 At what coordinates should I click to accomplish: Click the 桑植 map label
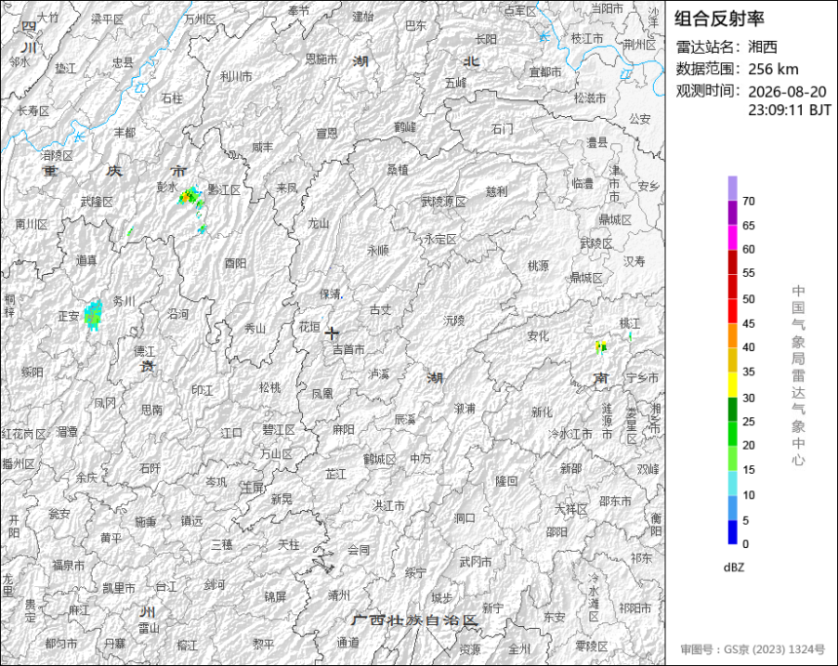(398, 170)
